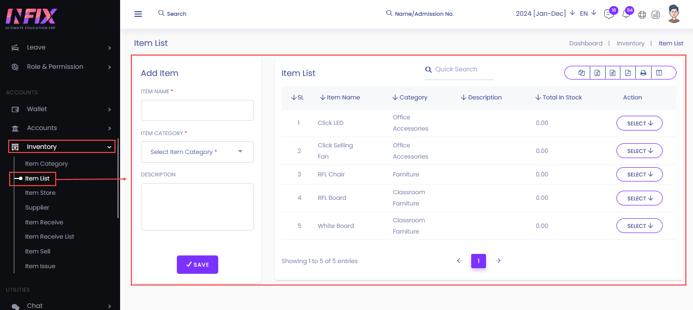Open Supplier submenu item

(37, 208)
